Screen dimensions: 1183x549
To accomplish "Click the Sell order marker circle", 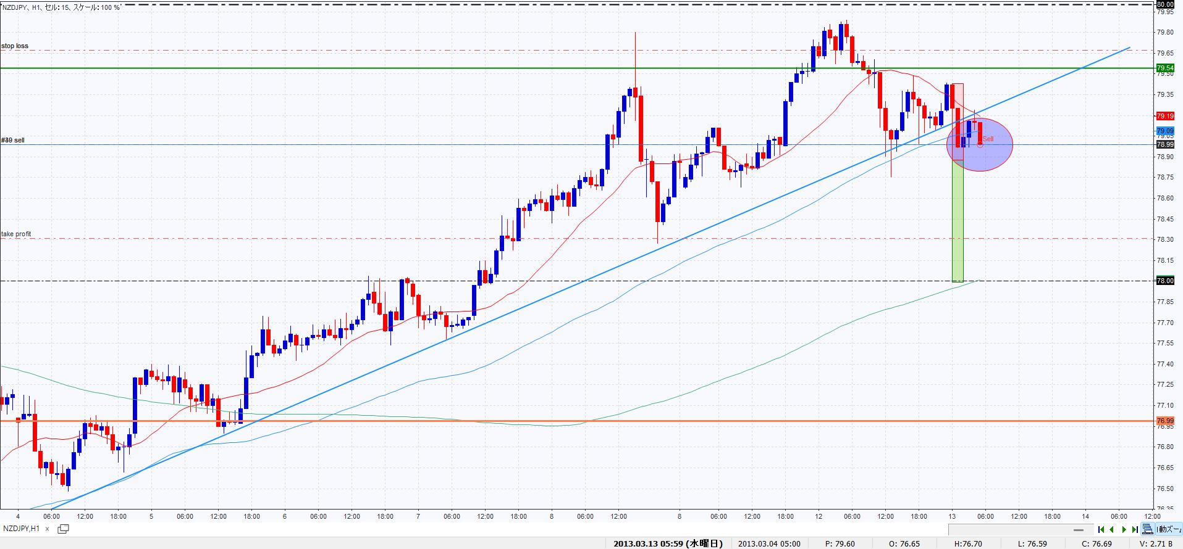I will tap(980, 145).
